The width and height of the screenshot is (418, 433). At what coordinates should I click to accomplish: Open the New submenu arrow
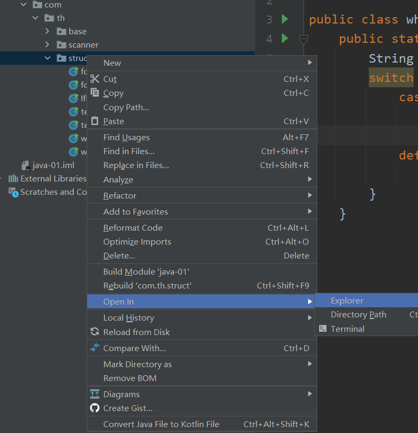310,63
